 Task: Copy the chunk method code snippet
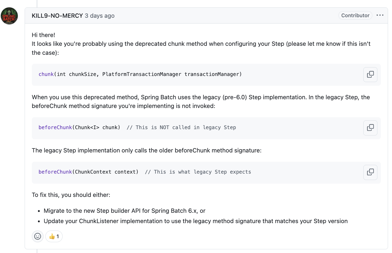coord(370,75)
